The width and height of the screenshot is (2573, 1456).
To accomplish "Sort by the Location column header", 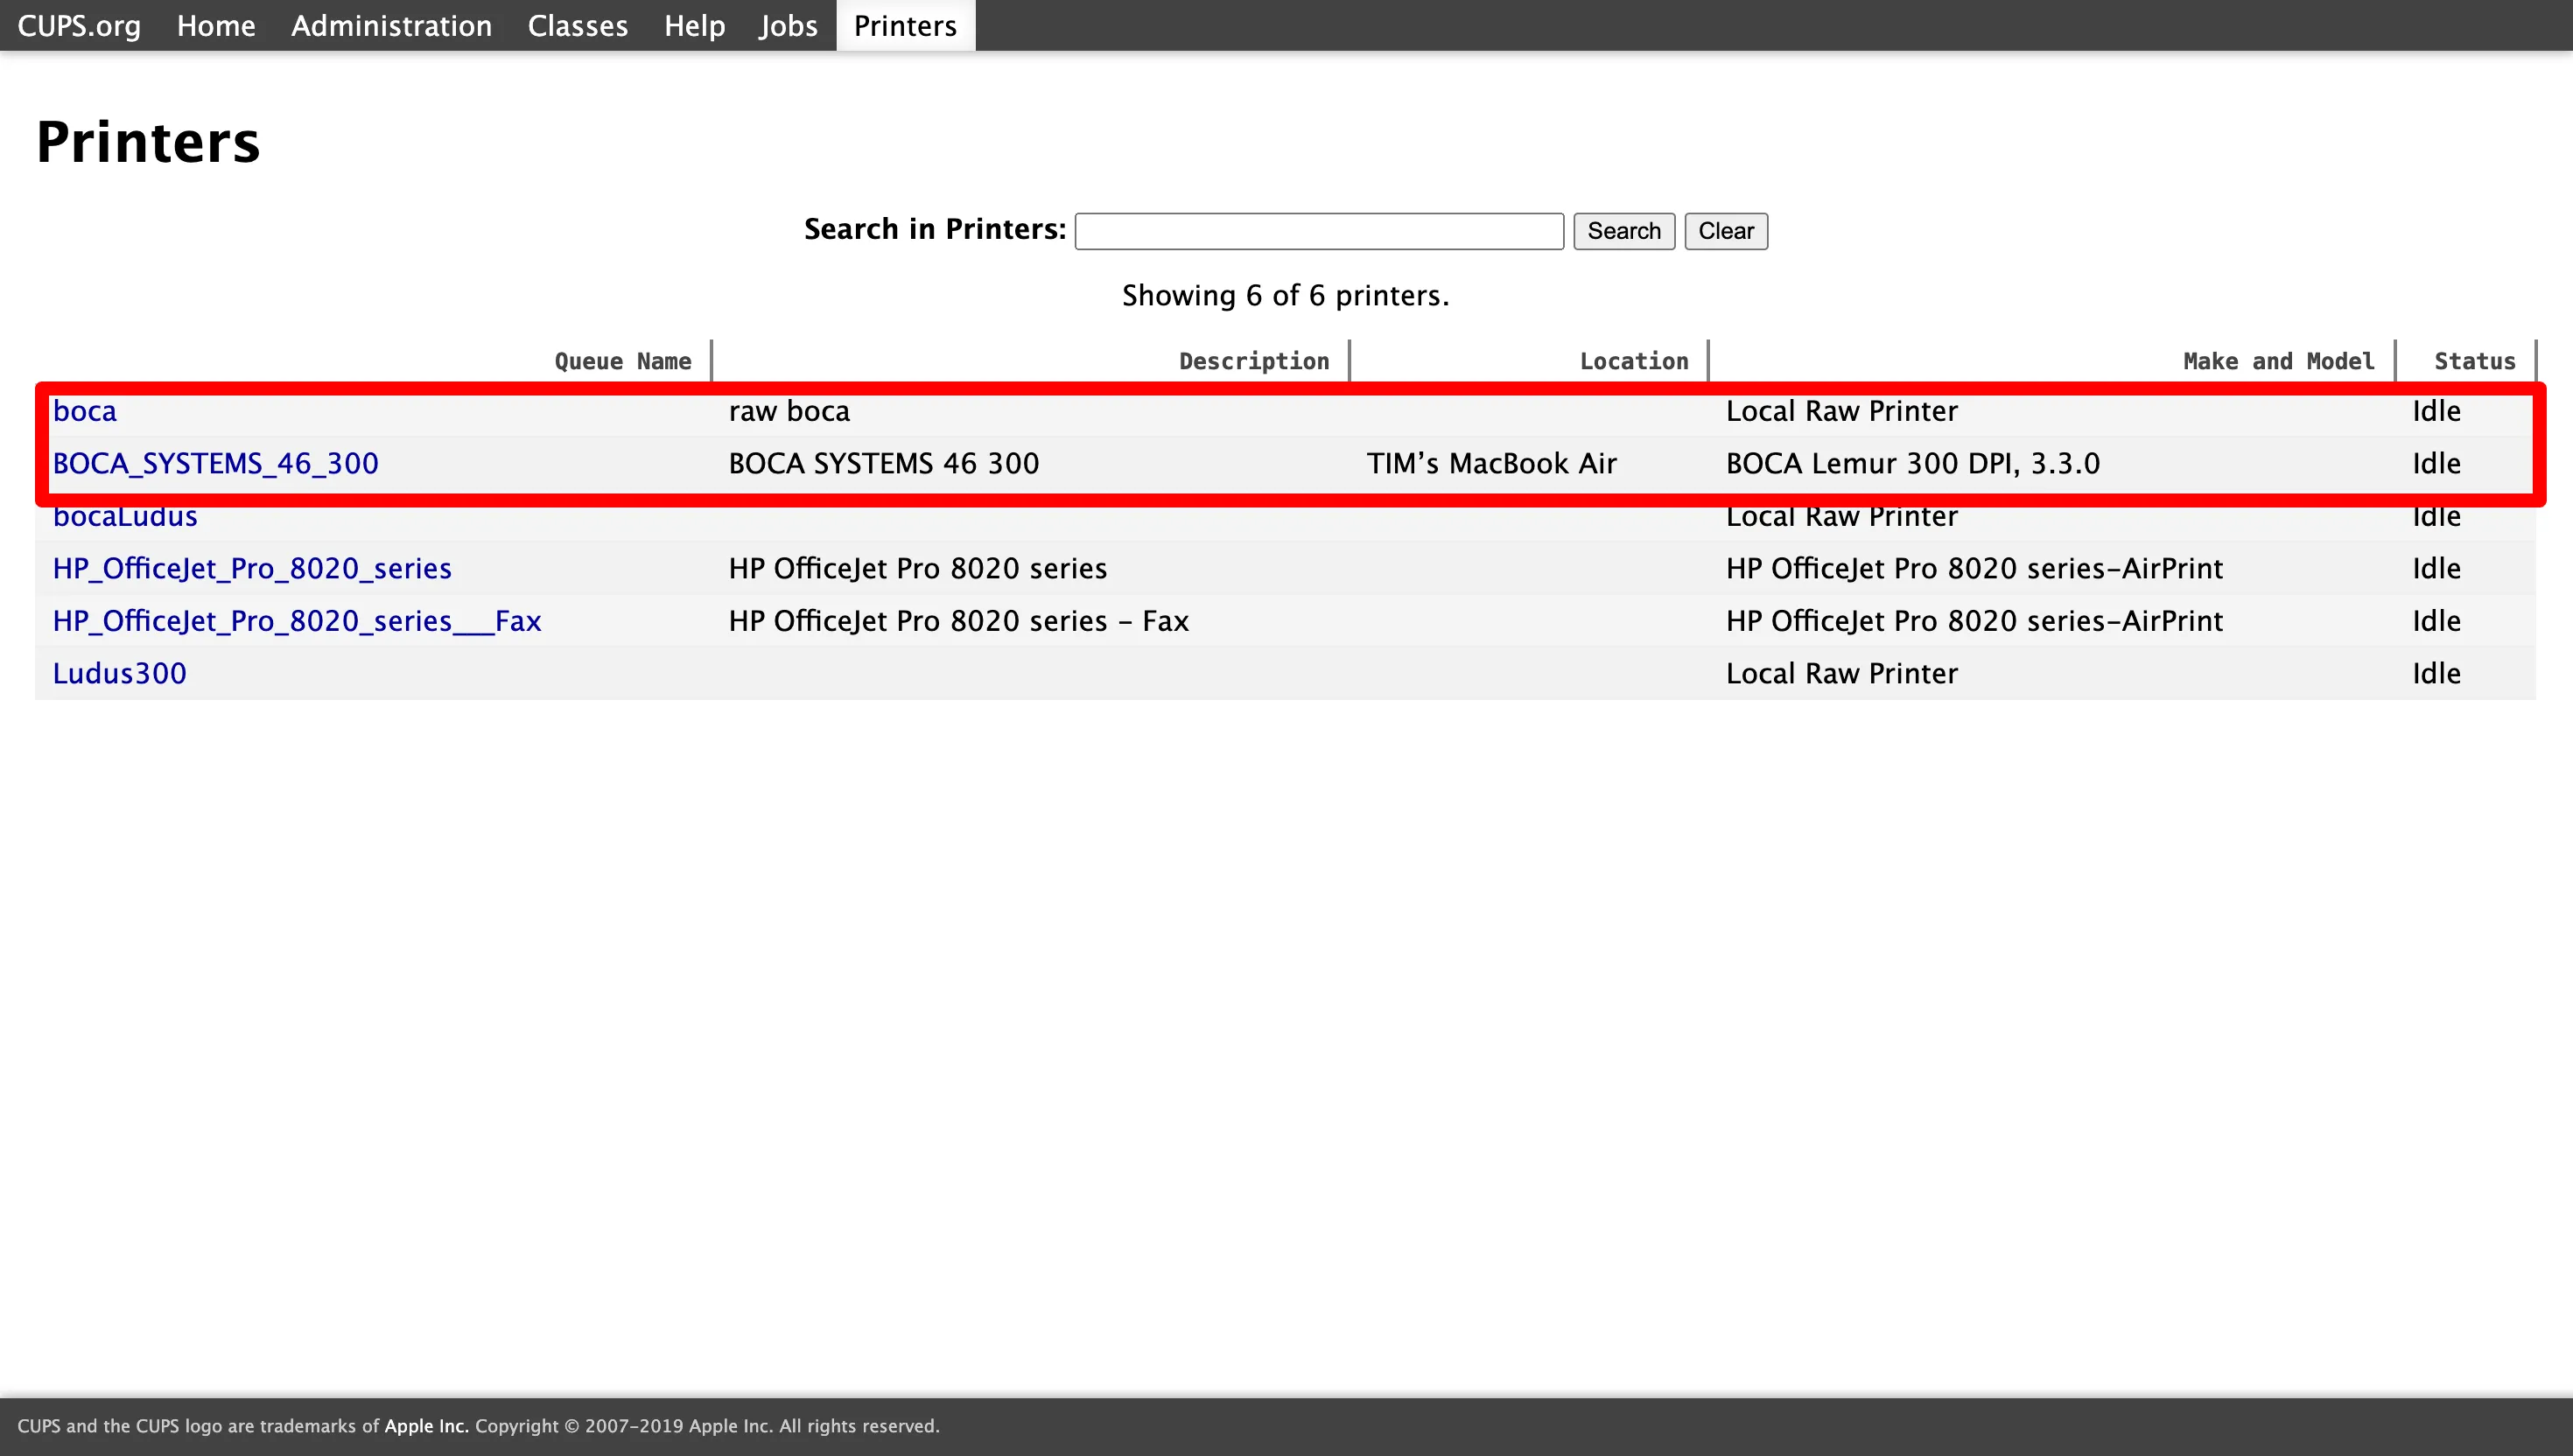I will pos(1634,361).
